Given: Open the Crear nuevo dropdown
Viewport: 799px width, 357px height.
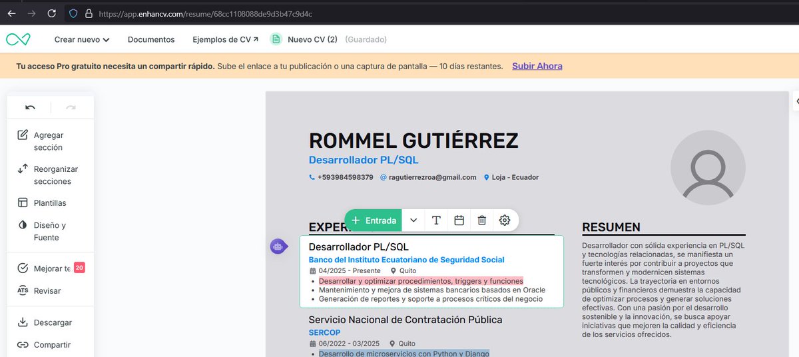Looking at the screenshot, I should 82,39.
